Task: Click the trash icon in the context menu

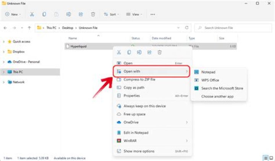Action: (x=160, y=52)
